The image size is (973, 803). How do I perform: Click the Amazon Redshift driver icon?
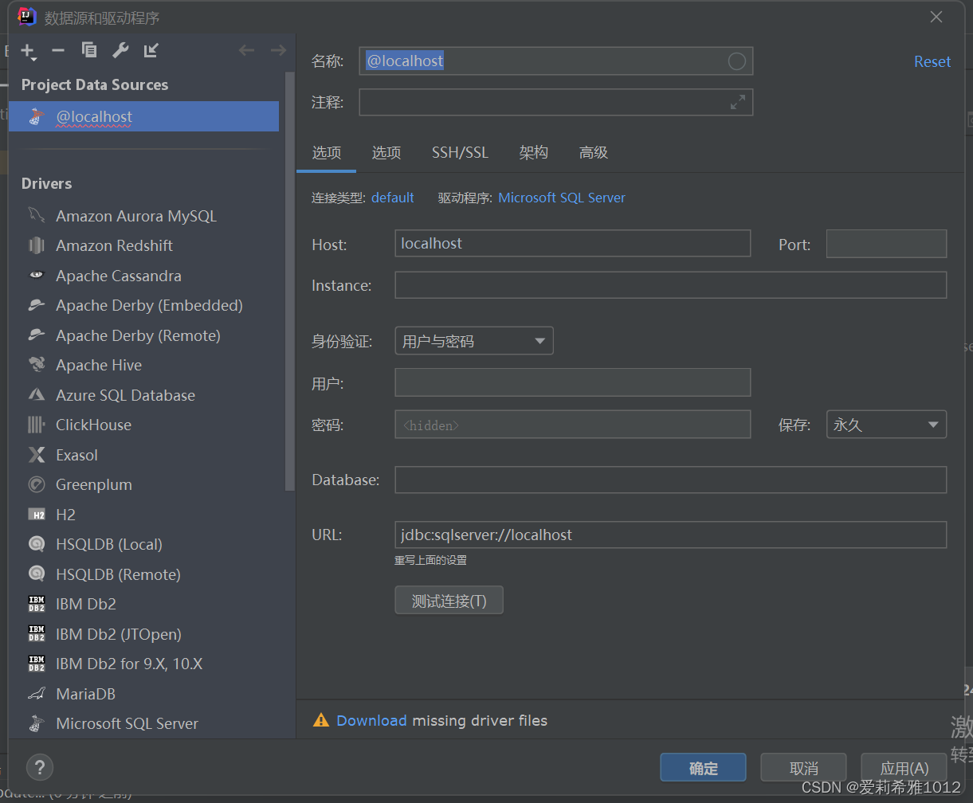pyautogui.click(x=37, y=245)
